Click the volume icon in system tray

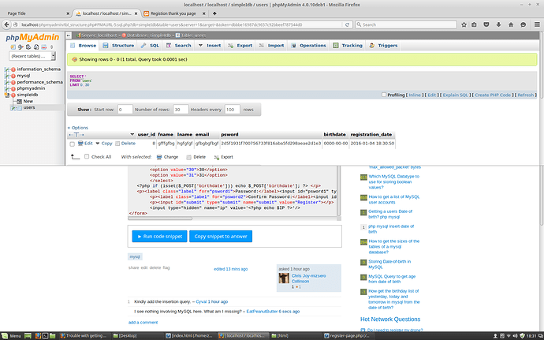click(x=515, y=336)
